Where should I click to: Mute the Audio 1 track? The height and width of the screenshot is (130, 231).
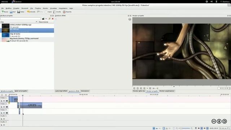[x=4, y=119]
